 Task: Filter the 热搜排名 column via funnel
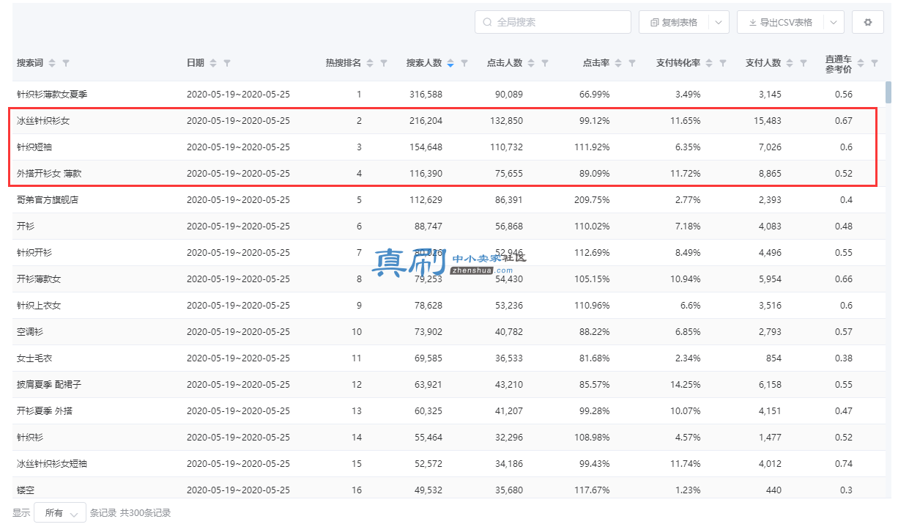[x=384, y=63]
